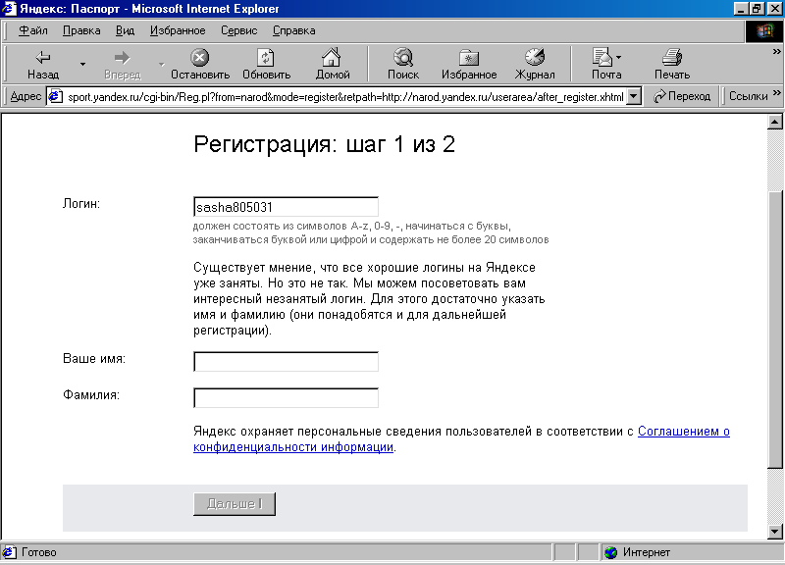The width and height of the screenshot is (785, 565).
Task: Click the Ссылки links bar label
Action: coord(748,96)
